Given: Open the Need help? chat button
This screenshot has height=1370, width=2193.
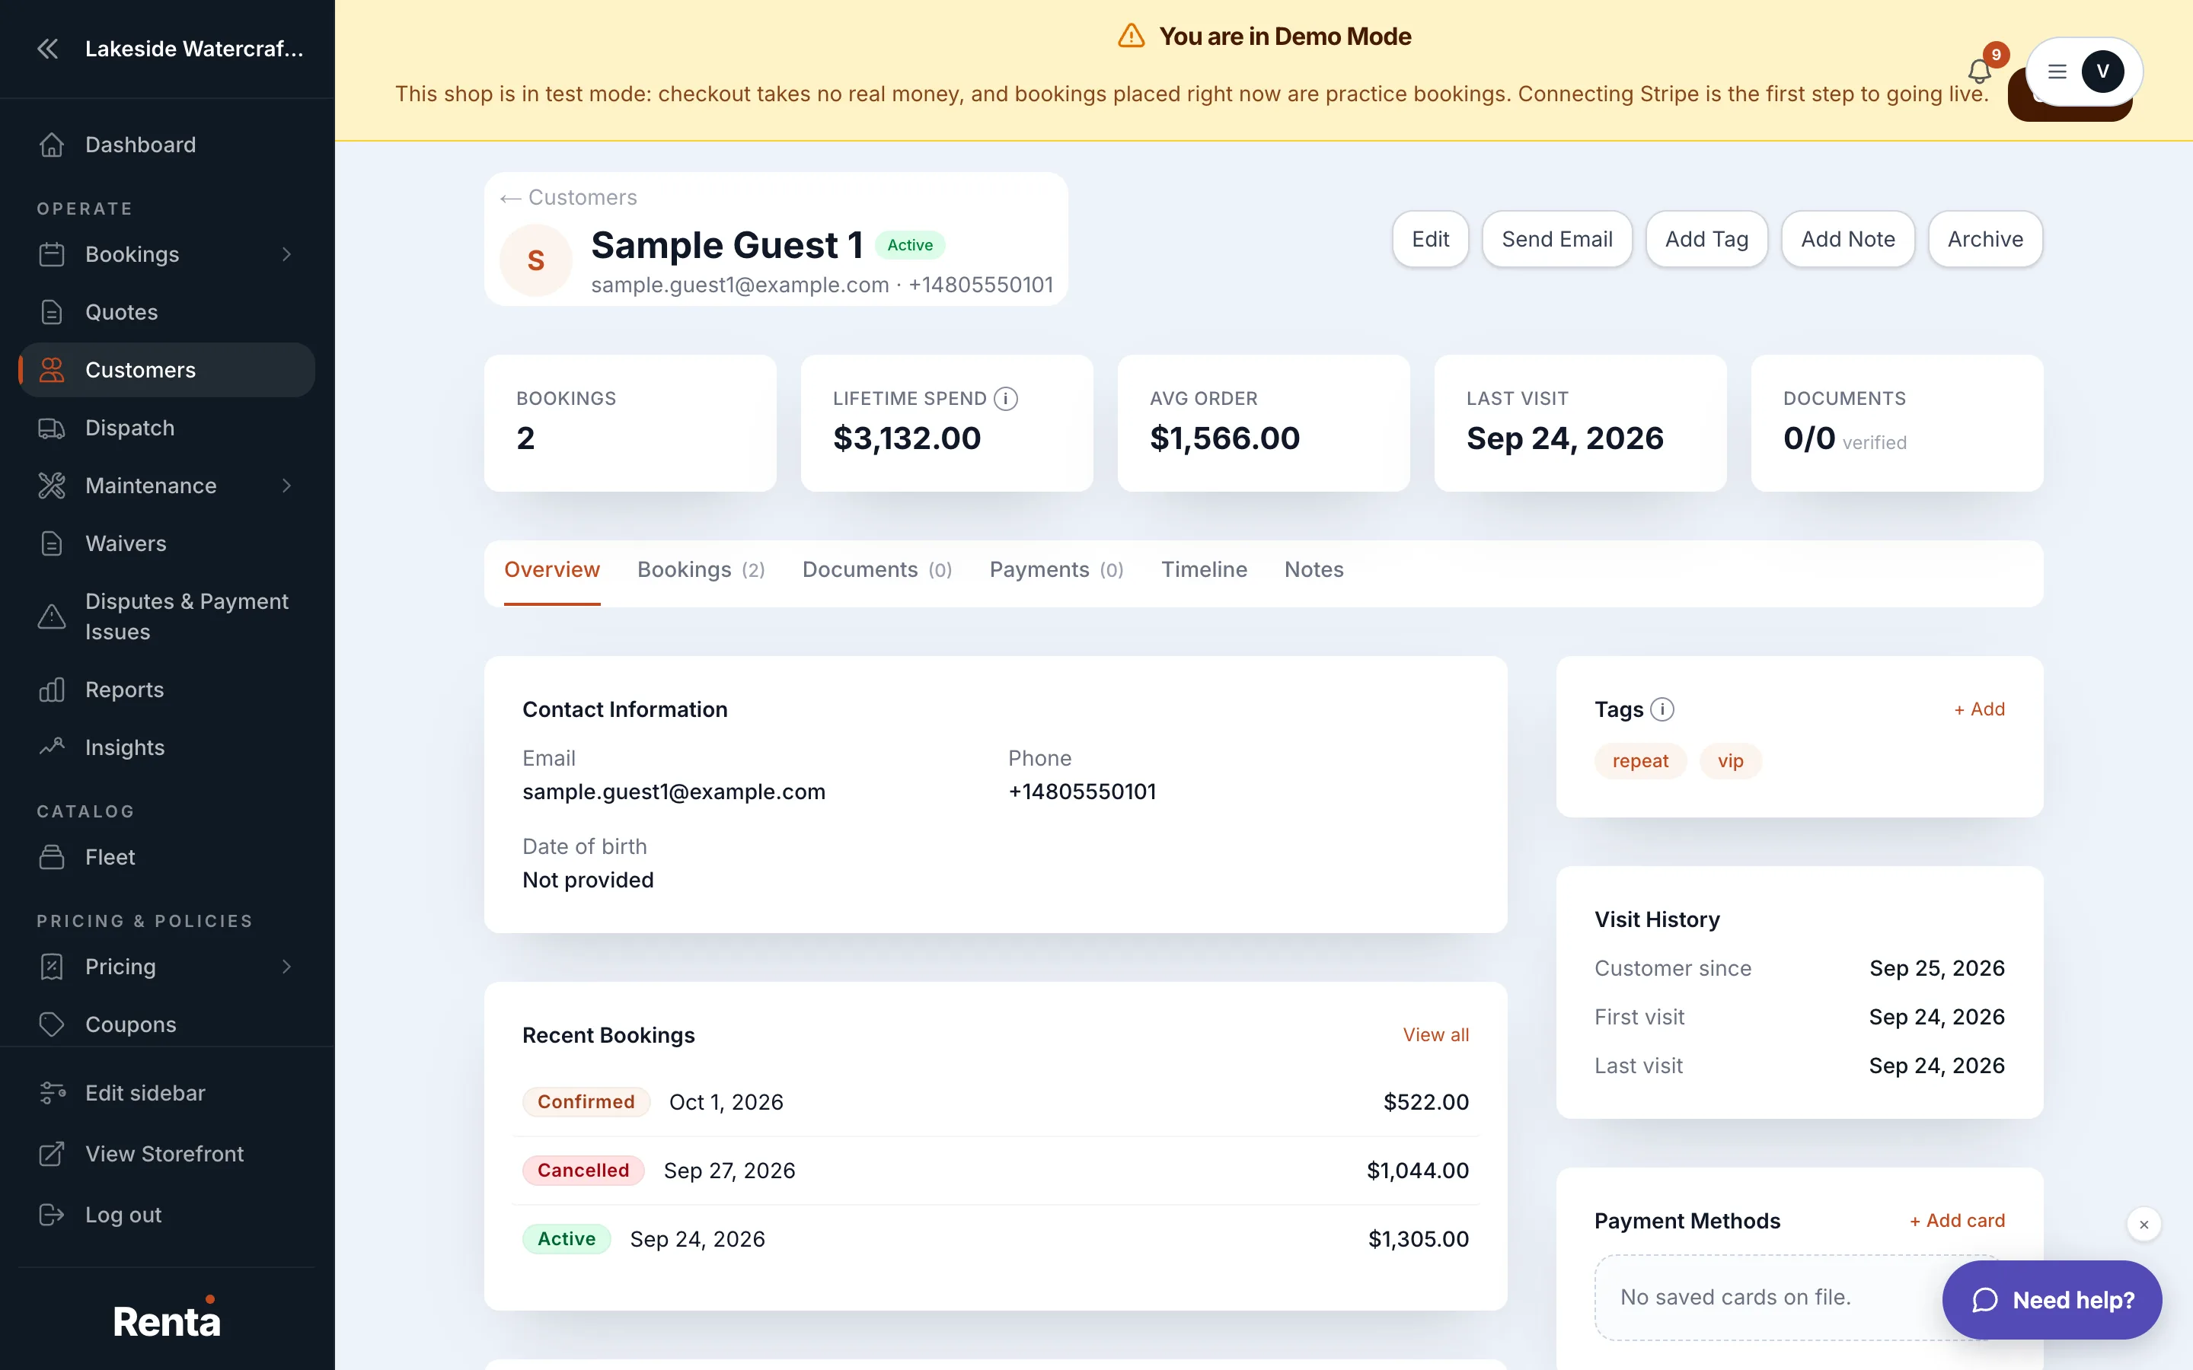Looking at the screenshot, I should click(2053, 1300).
